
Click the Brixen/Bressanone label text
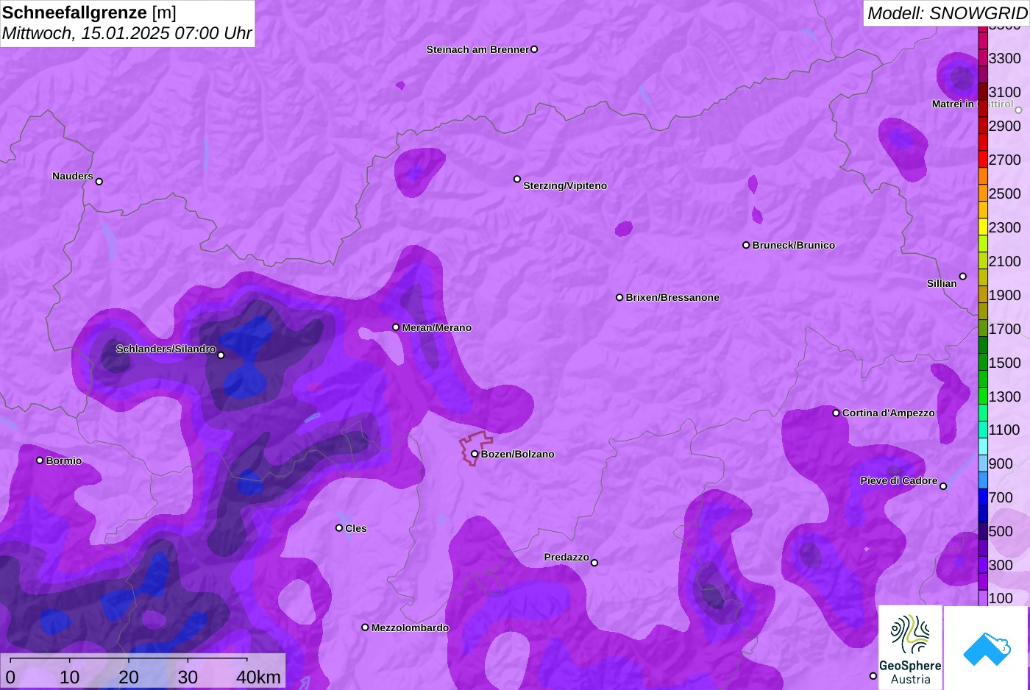[672, 297]
